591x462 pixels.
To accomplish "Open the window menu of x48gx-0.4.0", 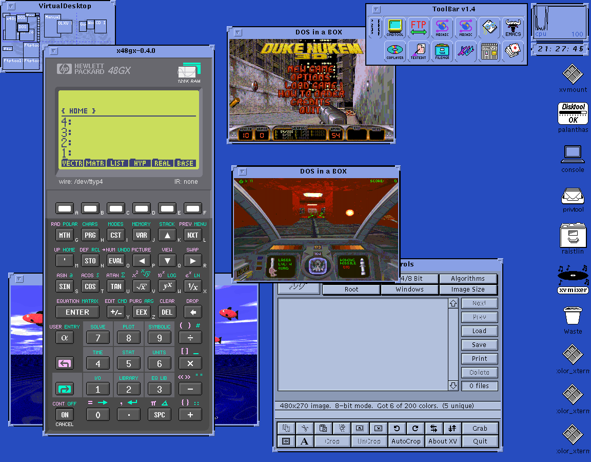I will 53,51.
